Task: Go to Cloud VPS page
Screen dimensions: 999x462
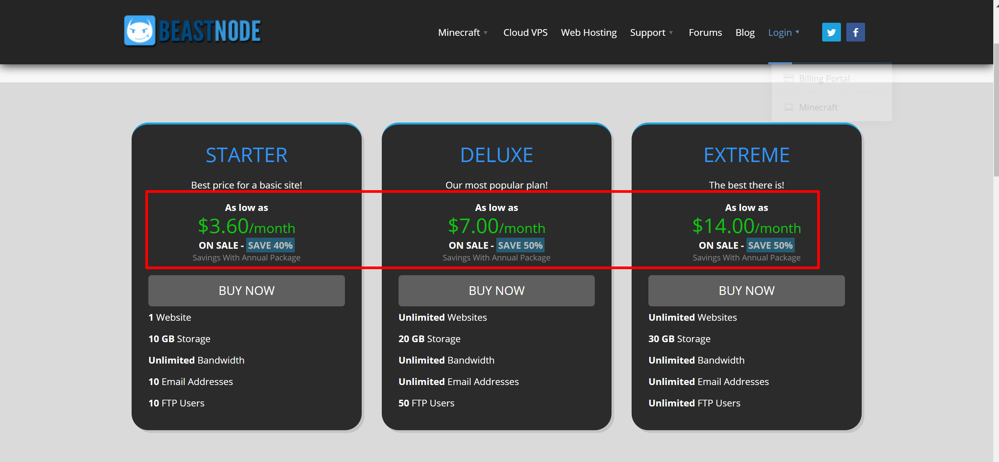Action: (x=525, y=32)
